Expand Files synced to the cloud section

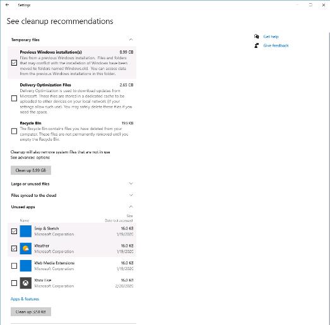tap(131, 195)
